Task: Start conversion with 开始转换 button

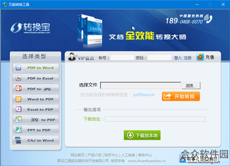Action: [181, 96]
